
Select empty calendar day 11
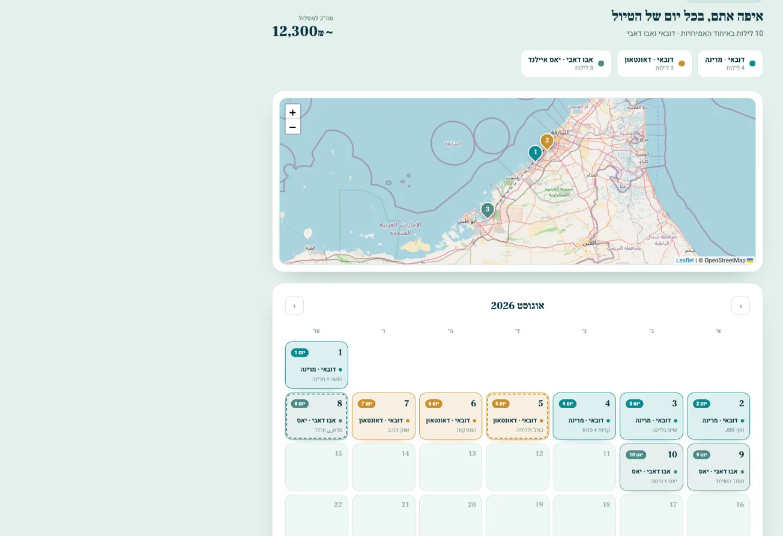coord(584,467)
